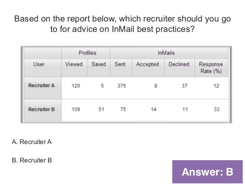Select answer option A. Recruiter A

click(x=32, y=142)
